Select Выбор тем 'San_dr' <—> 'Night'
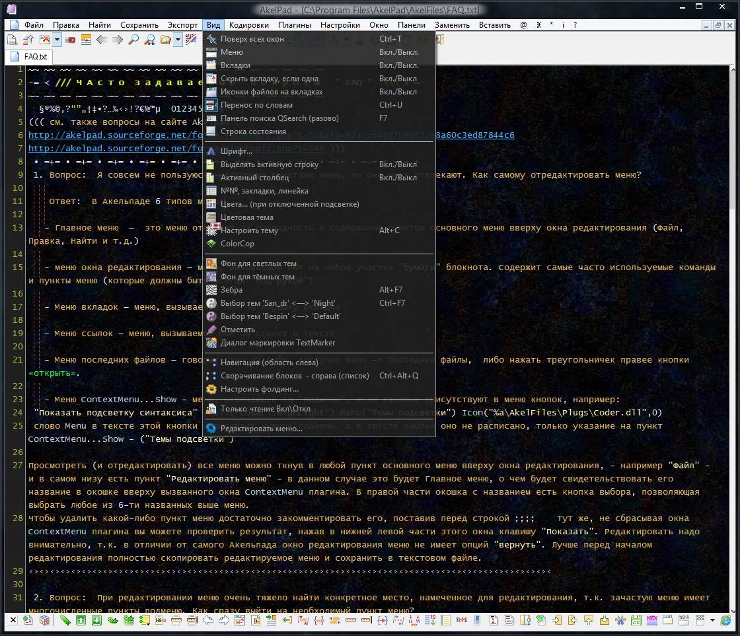Screen dimensions: 740x636 (319, 303)
